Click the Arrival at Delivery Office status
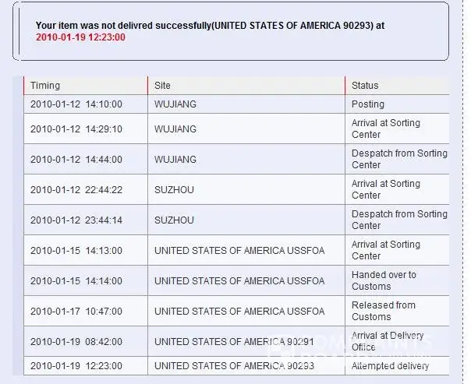 coord(386,341)
